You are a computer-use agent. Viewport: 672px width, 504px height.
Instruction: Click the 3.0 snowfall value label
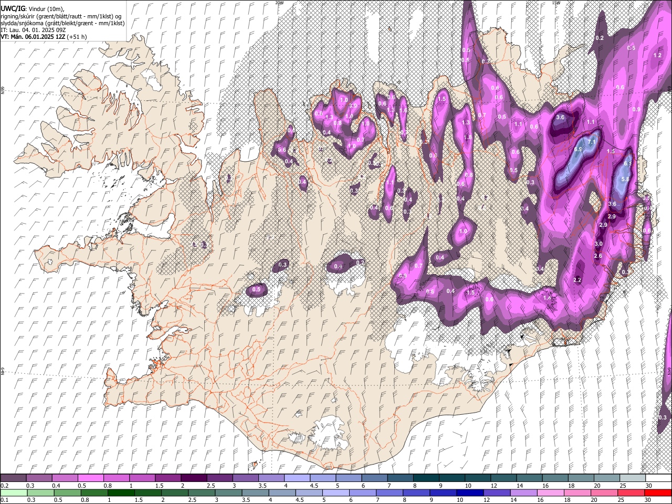tap(598, 244)
